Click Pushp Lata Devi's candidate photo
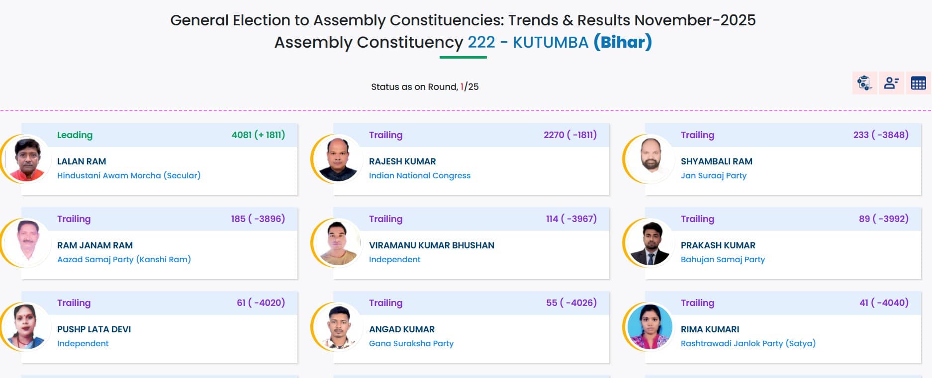The image size is (932, 378). [x=27, y=327]
